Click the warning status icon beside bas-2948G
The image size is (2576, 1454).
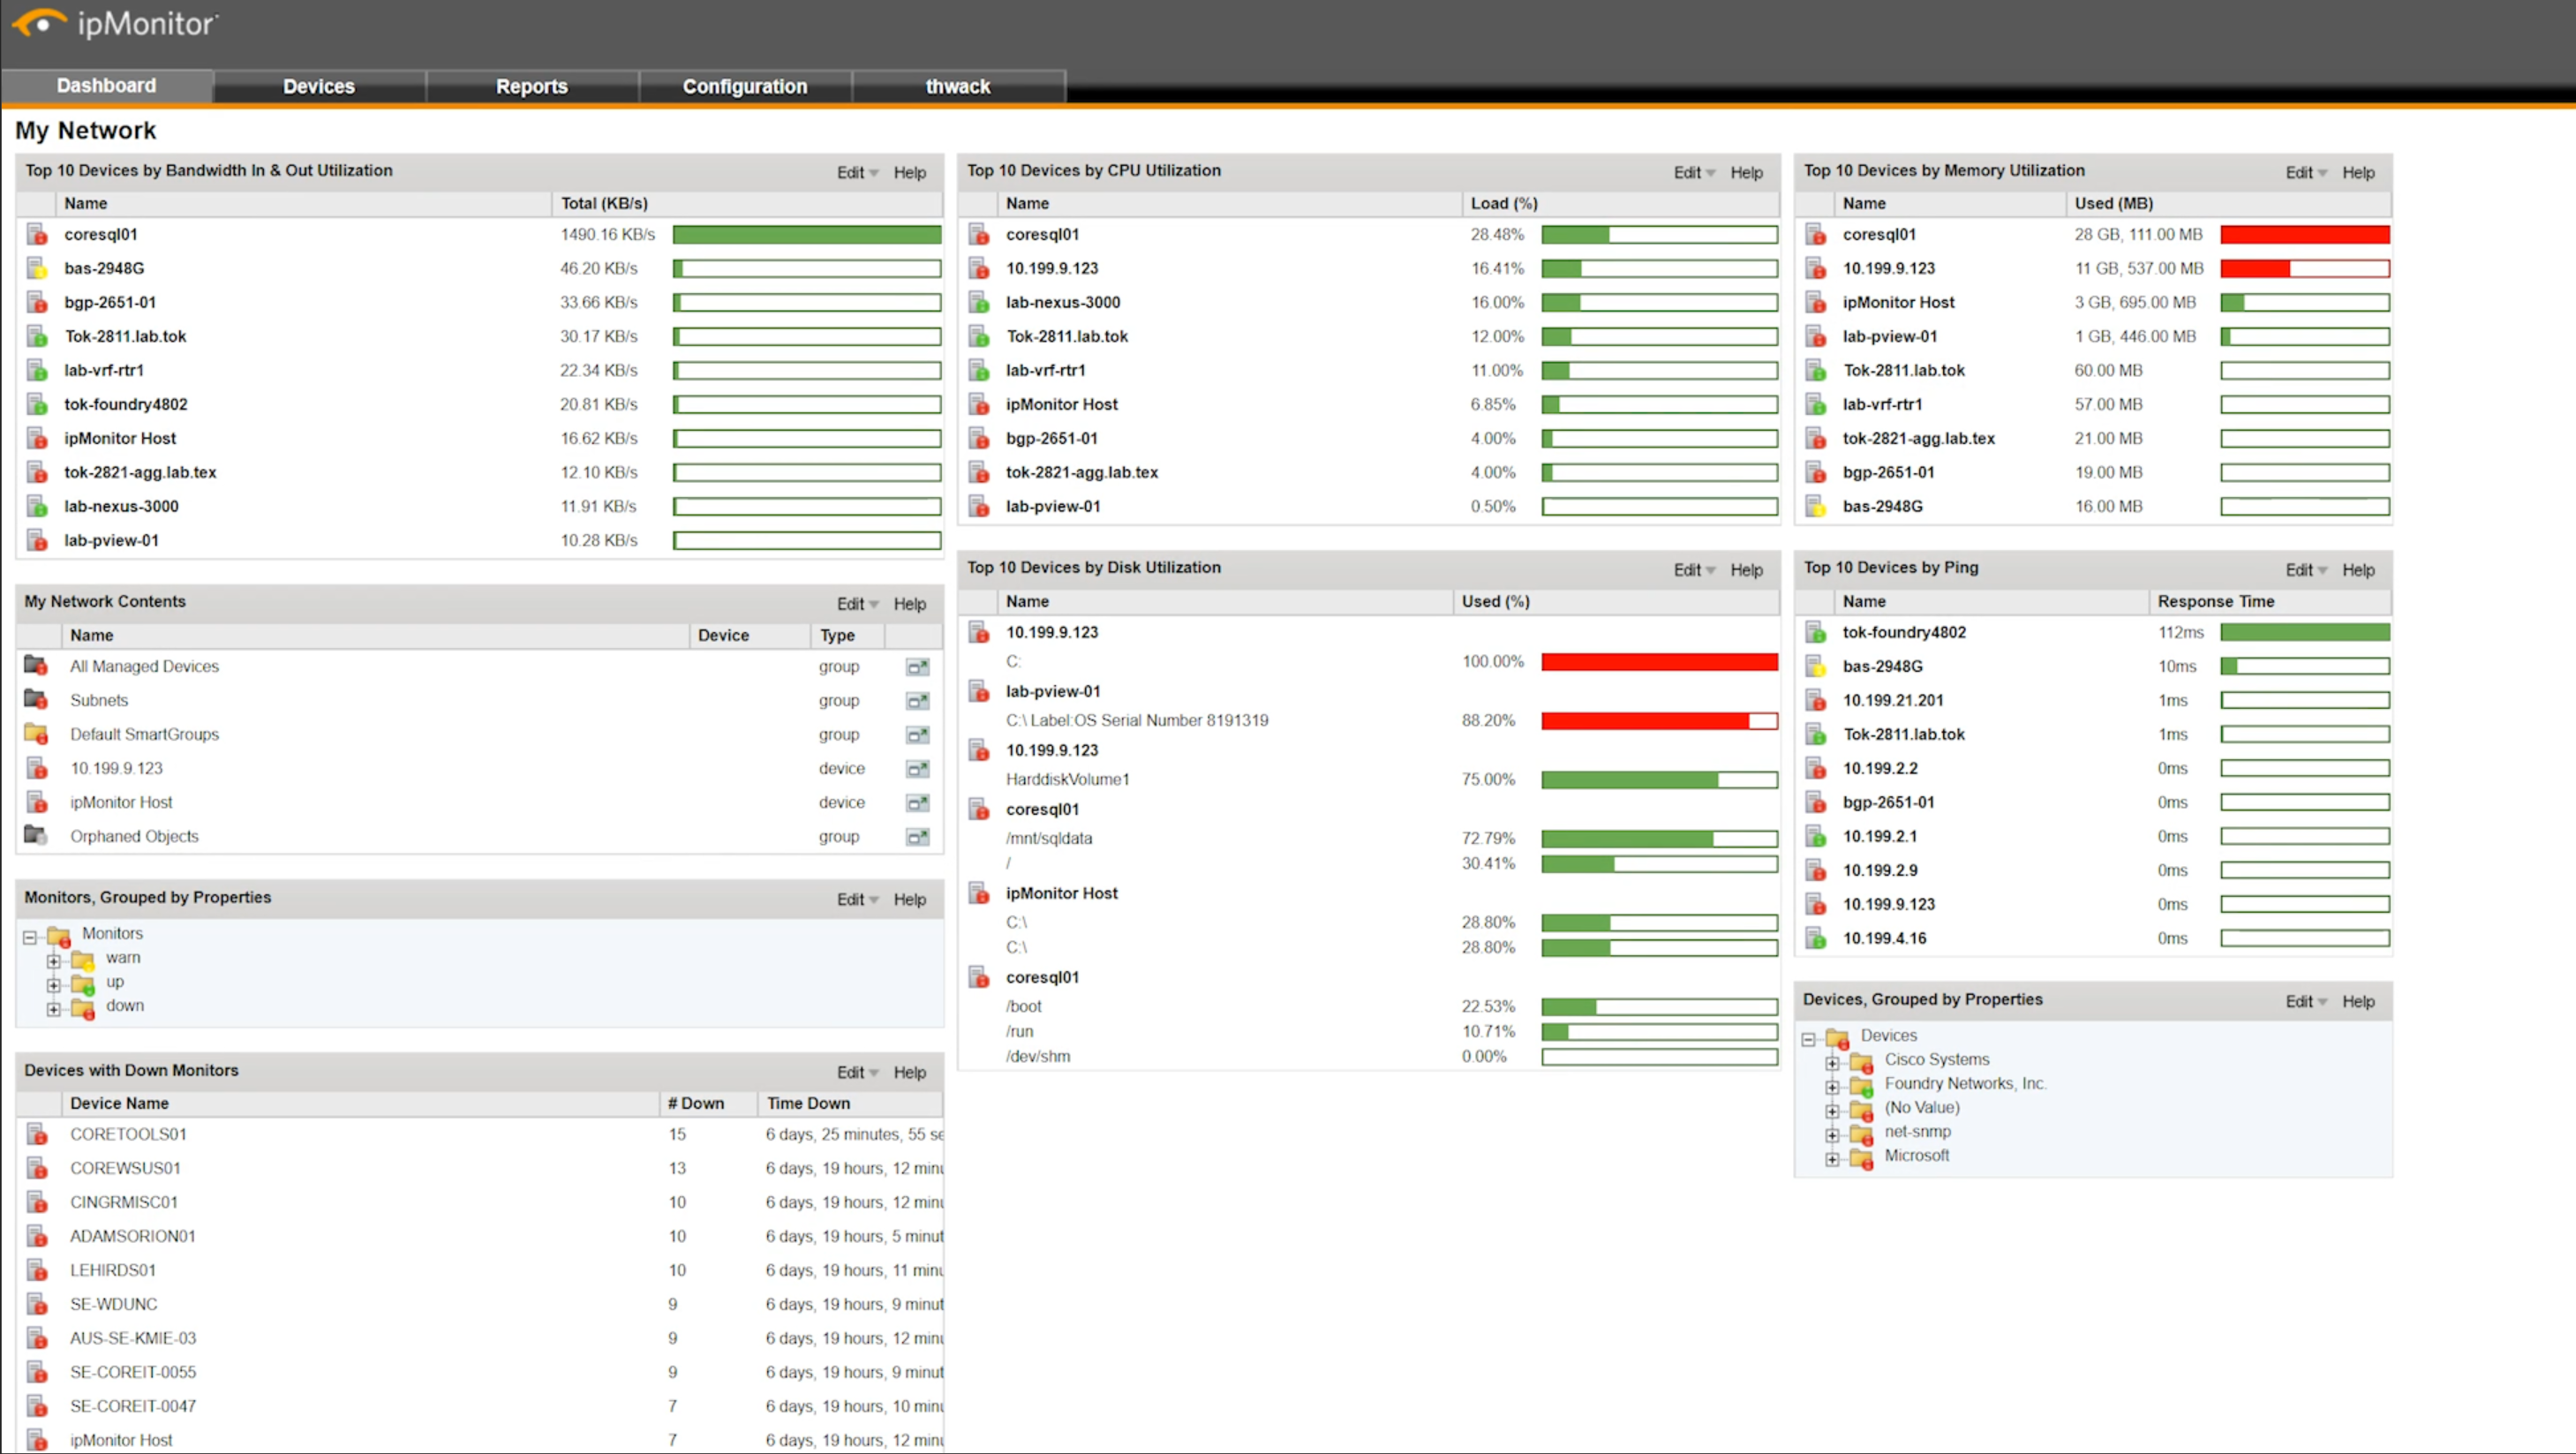(x=36, y=268)
